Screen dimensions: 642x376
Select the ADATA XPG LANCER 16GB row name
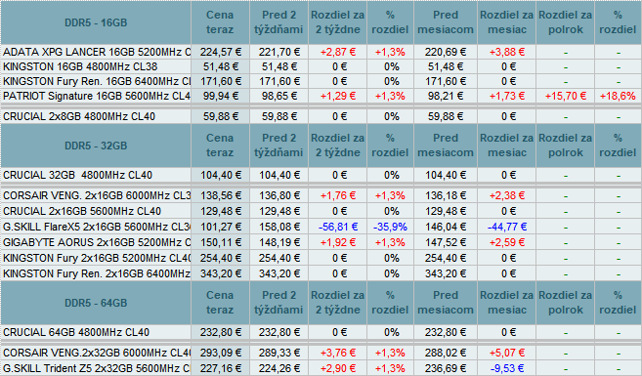(96, 52)
